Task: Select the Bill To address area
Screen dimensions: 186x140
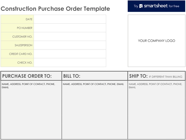Action: [x=95, y=110]
